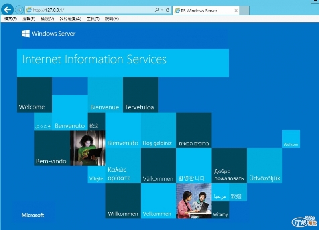319x230 pixels.
Task: Click the Willkommen tile
Action: coord(123,201)
